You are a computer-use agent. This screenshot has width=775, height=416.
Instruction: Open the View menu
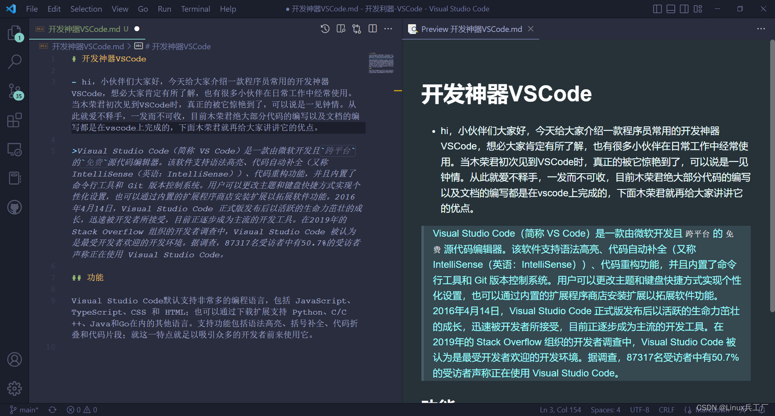120,9
